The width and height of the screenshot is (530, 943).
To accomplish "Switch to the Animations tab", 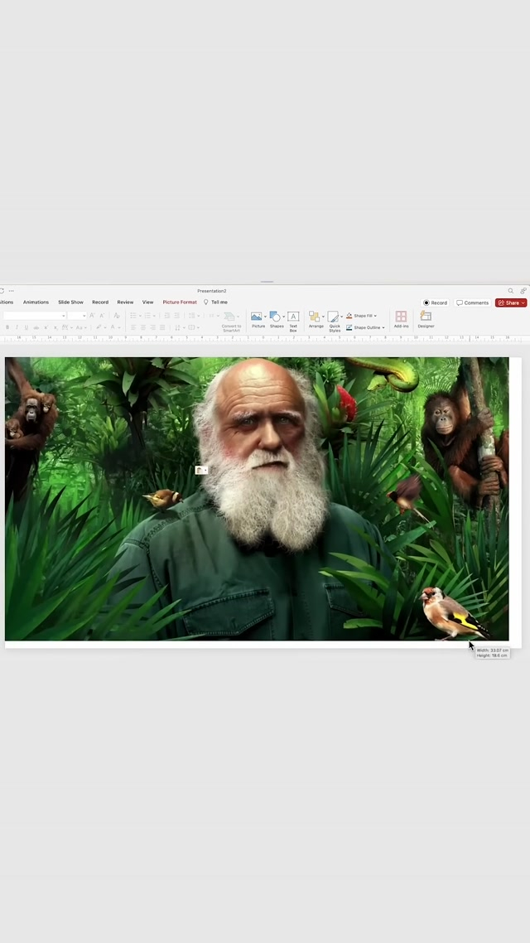I will [x=36, y=302].
